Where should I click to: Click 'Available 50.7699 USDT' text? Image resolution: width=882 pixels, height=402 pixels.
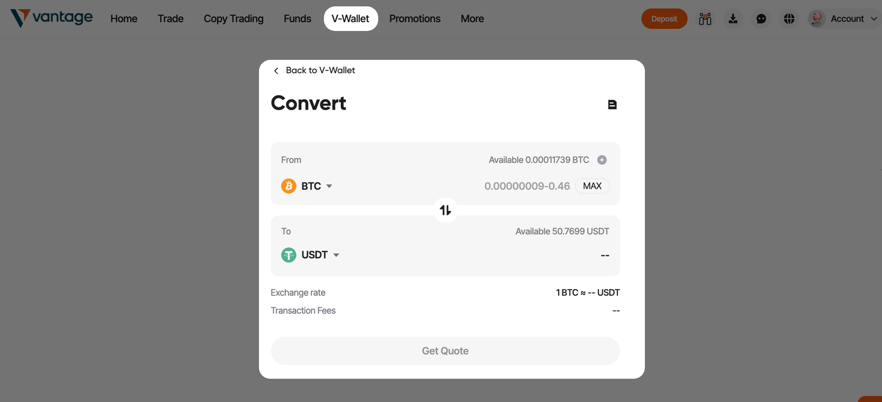pyautogui.click(x=562, y=231)
